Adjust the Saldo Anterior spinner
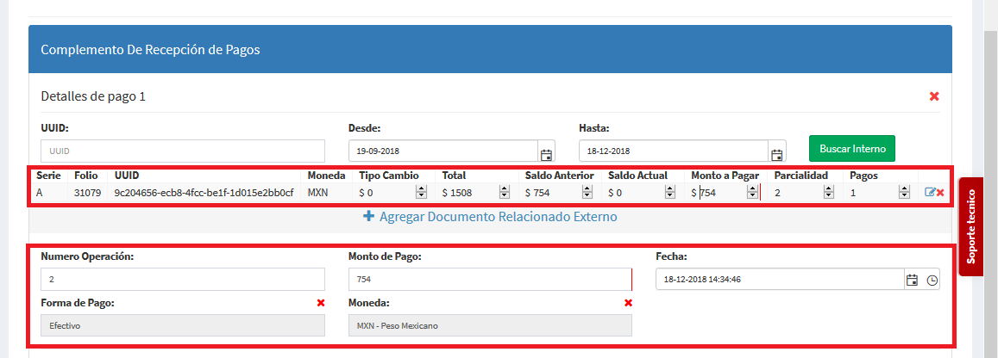The height and width of the screenshot is (358, 998). pos(587,193)
